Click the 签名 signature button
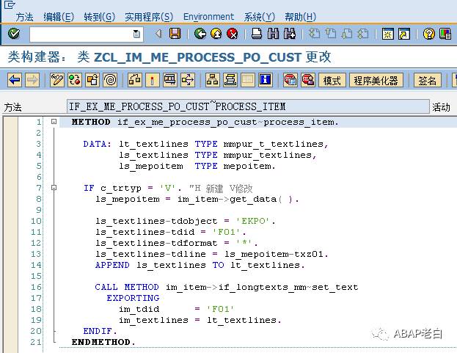Viewport: 457px width, 353px height. pos(428,80)
